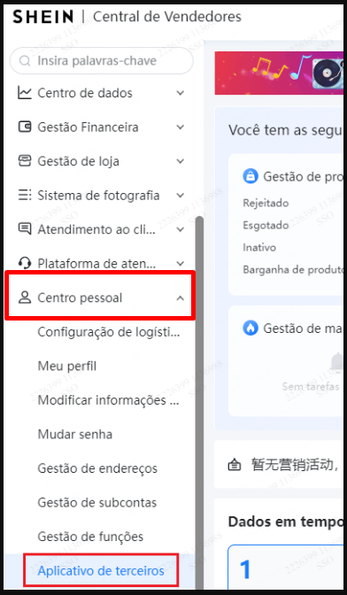This screenshot has height=595, width=347.
Task: Click the blue Gestão de produtos bag icon
Action: coord(251,176)
